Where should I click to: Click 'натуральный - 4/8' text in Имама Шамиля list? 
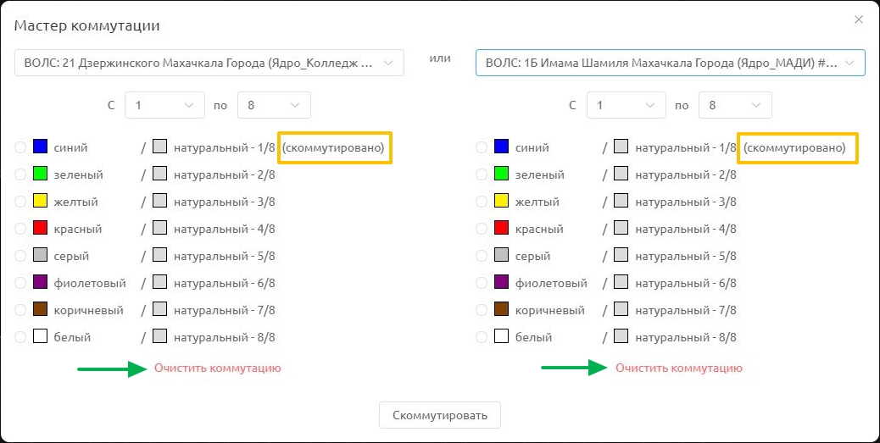(x=686, y=229)
